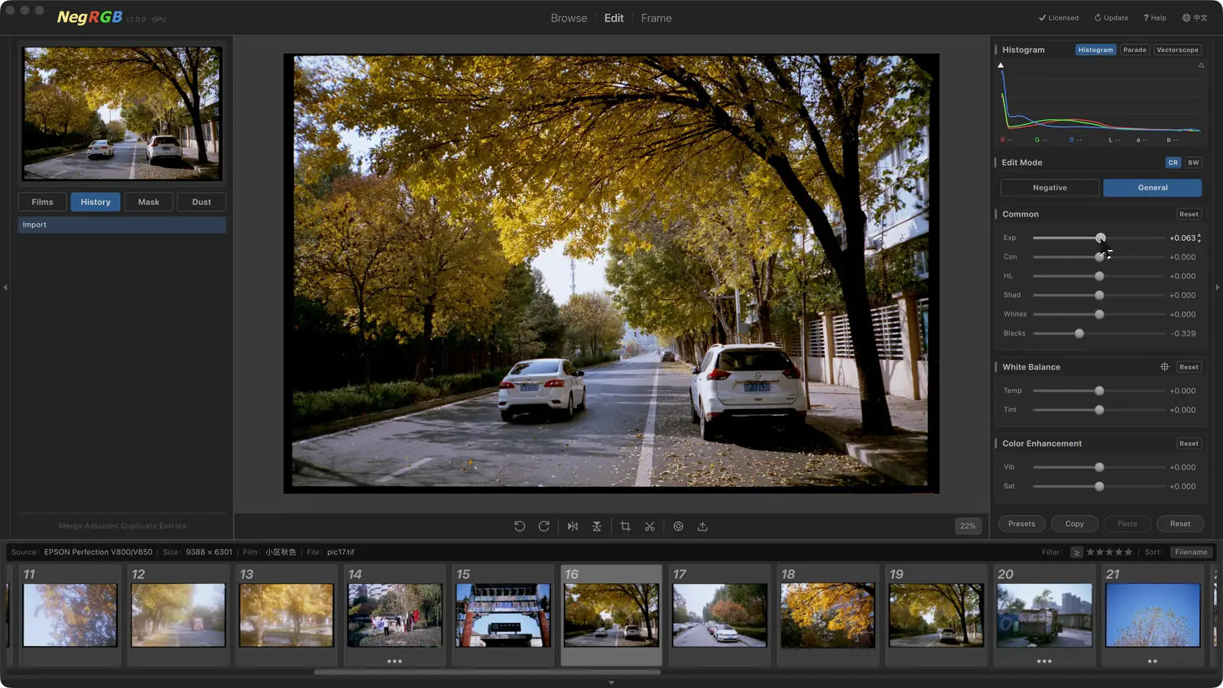Rotate the image counterclockwise
The height and width of the screenshot is (688, 1223).
(x=519, y=526)
